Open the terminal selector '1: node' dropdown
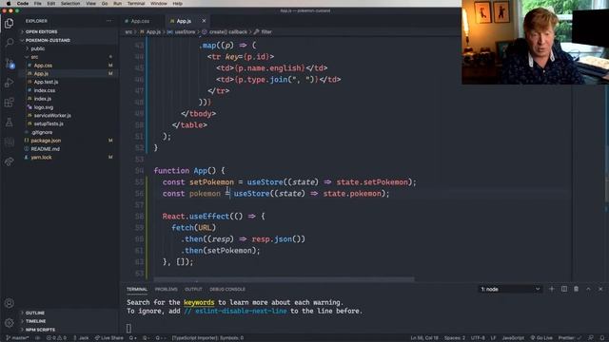This screenshot has height=342, width=609. click(510, 289)
